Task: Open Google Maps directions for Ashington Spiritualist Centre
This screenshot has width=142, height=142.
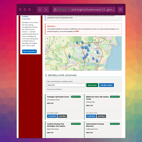Action: pos(52,116)
